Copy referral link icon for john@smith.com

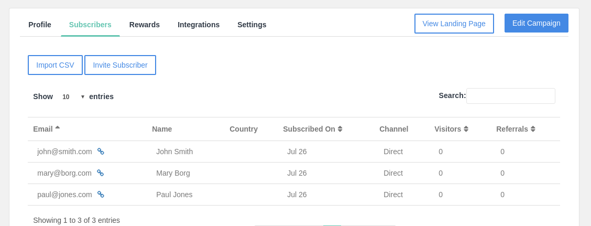[101, 152]
